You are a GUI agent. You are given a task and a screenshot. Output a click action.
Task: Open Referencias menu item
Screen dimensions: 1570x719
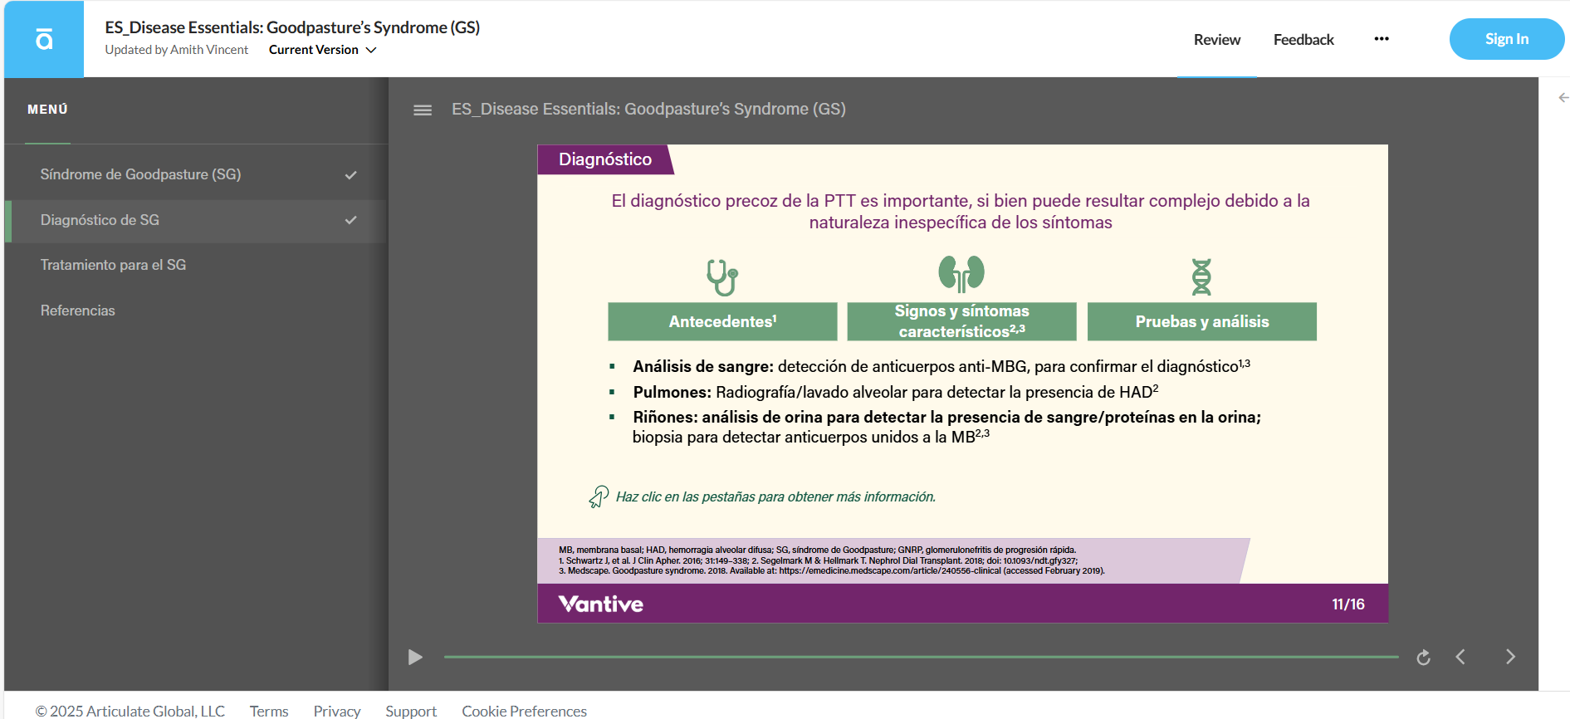(197, 311)
